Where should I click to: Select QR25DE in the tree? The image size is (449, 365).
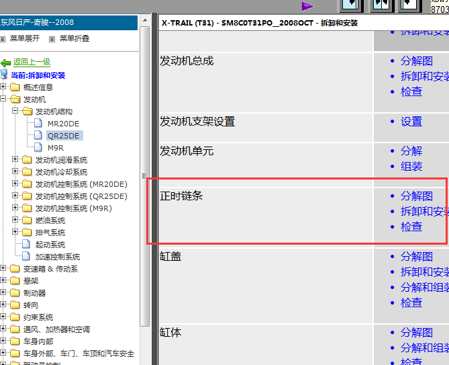tap(64, 136)
